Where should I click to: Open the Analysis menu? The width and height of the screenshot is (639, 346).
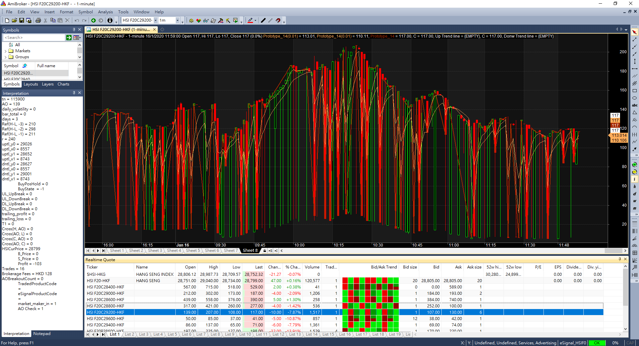pyautogui.click(x=106, y=12)
